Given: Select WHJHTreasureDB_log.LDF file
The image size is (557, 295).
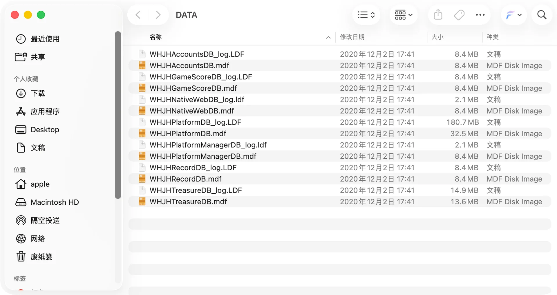Looking at the screenshot, I should pos(340,190).
